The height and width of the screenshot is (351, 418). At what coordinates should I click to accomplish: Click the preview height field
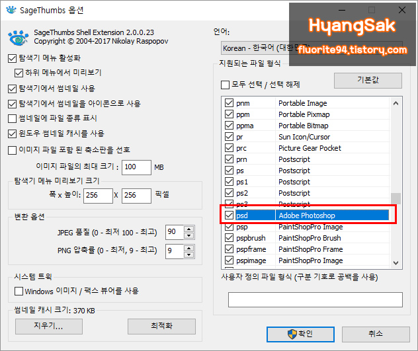[136, 196]
